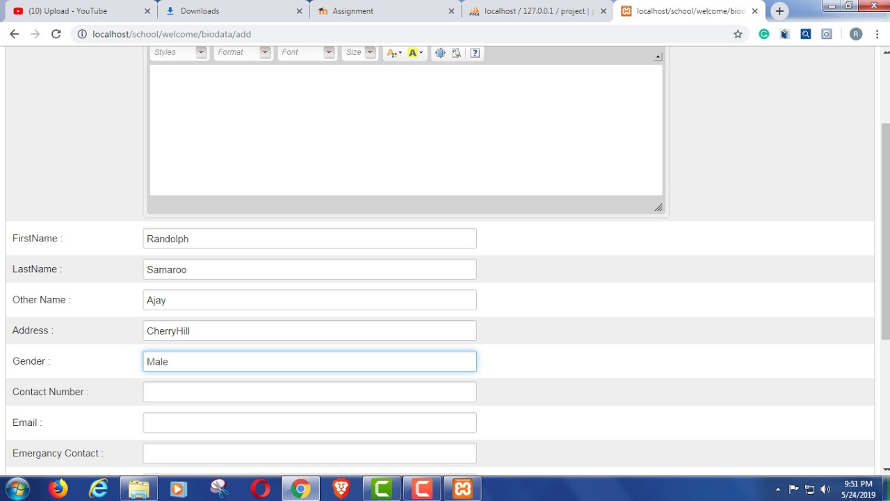Image resolution: width=890 pixels, height=501 pixels.
Task: Bookmark this page with the star
Action: pos(738,34)
